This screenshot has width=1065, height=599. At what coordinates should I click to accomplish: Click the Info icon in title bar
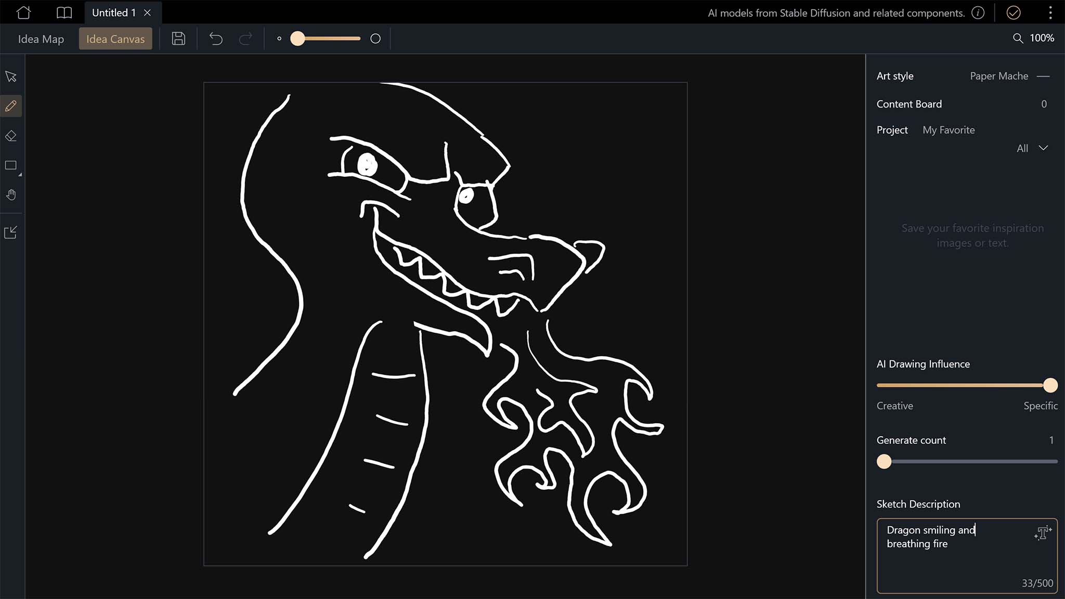click(x=979, y=12)
